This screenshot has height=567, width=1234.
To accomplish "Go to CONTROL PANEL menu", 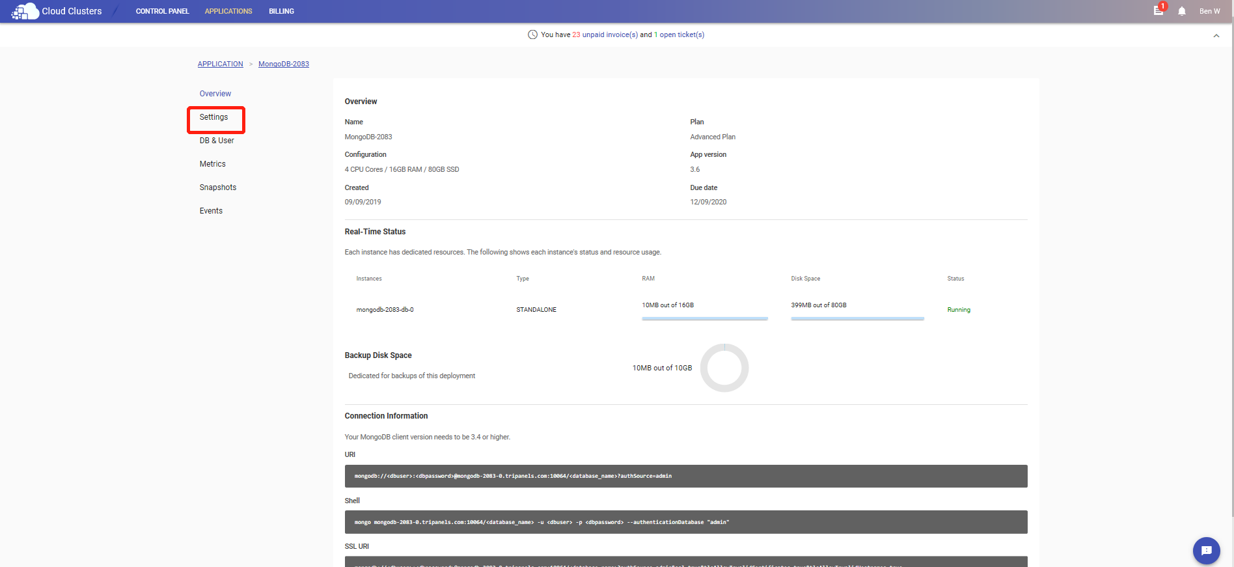I will [x=162, y=11].
